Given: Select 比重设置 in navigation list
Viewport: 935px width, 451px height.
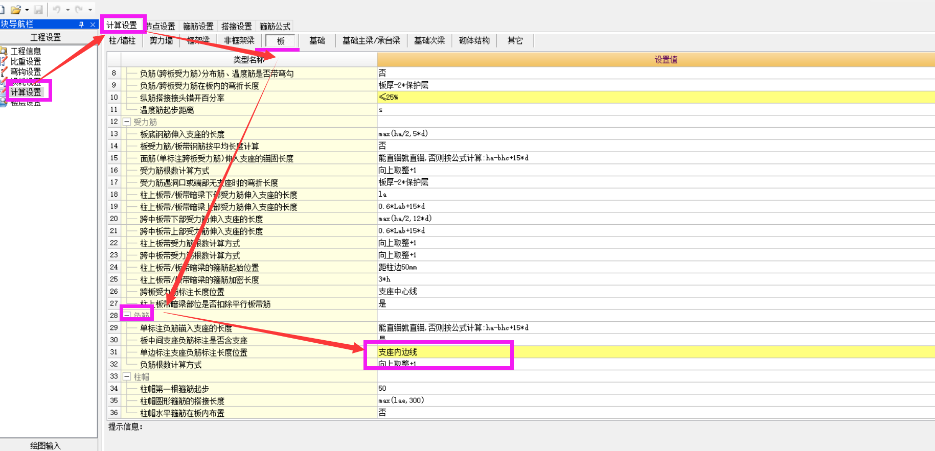Looking at the screenshot, I should [x=26, y=61].
